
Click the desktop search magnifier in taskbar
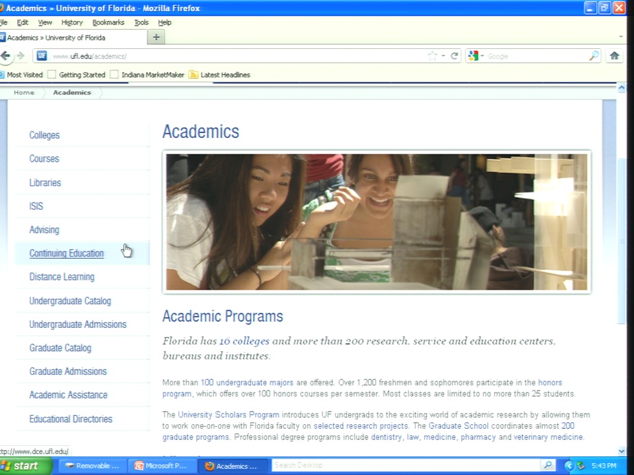(x=548, y=465)
